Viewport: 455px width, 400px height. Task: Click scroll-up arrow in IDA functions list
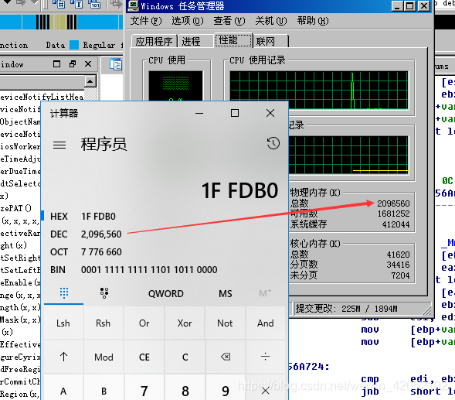[x=90, y=81]
